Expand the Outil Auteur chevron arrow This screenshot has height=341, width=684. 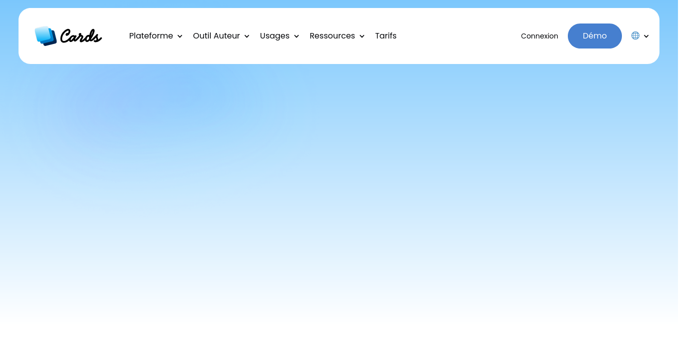(x=247, y=36)
